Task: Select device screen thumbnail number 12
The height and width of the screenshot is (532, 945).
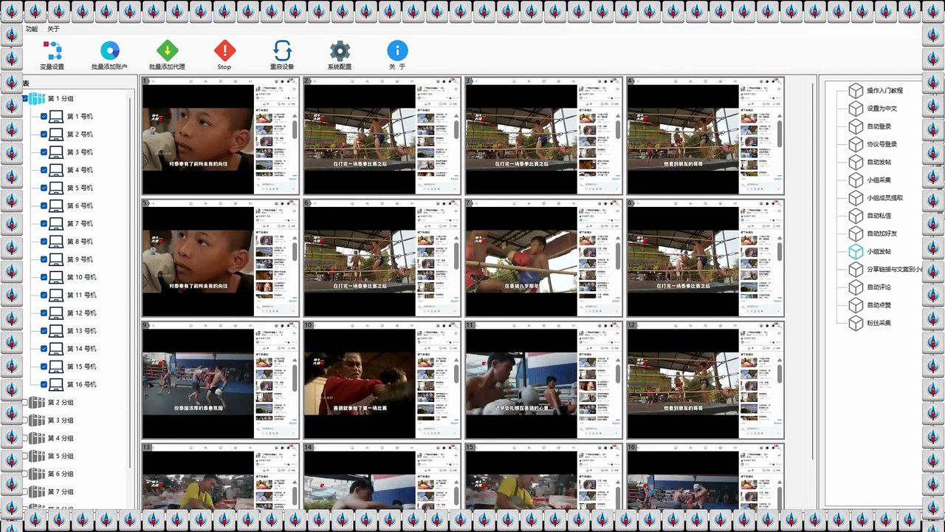Action: click(704, 380)
